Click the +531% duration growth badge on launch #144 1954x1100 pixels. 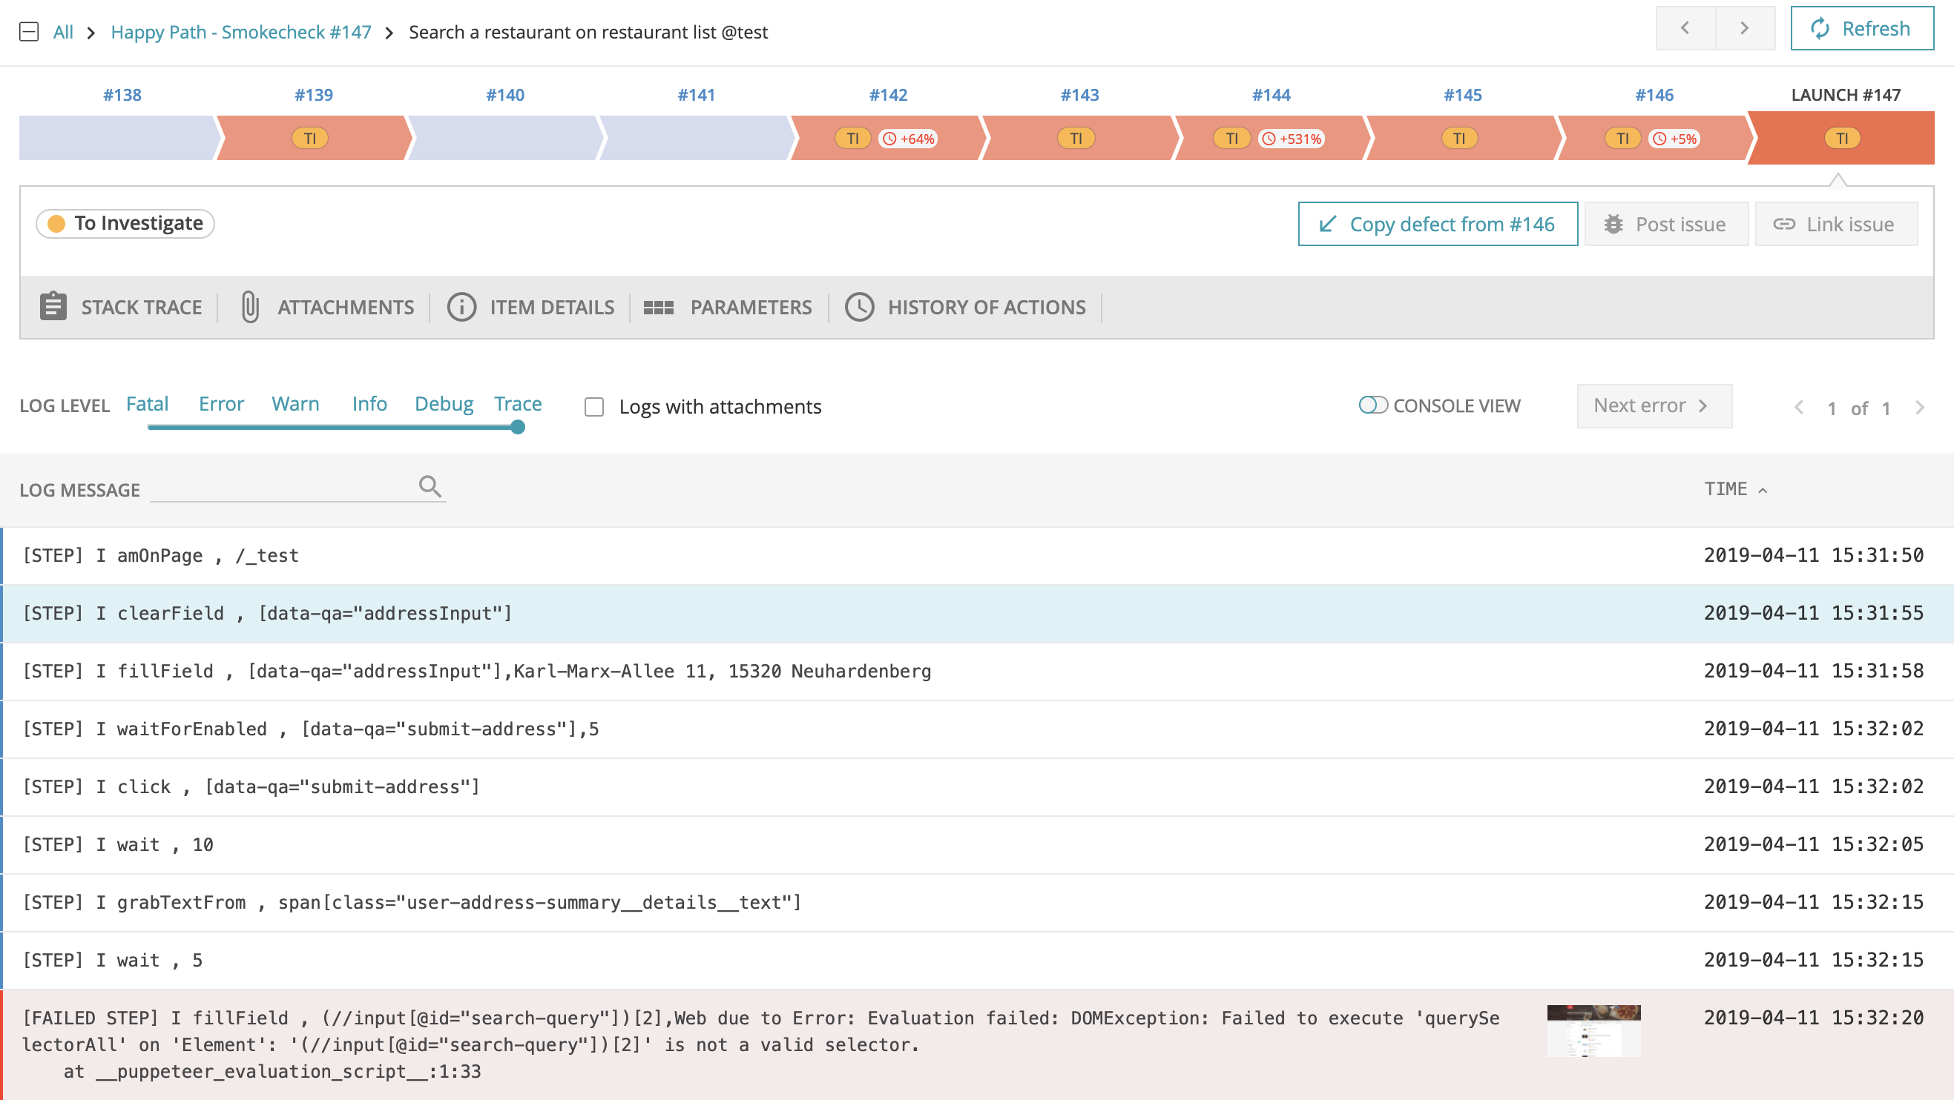1292,139
